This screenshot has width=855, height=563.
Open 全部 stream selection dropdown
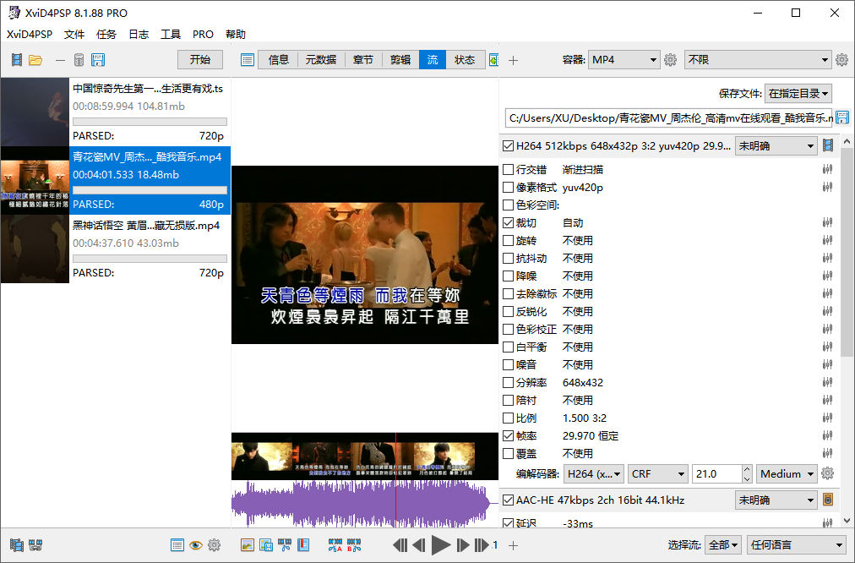coord(723,544)
